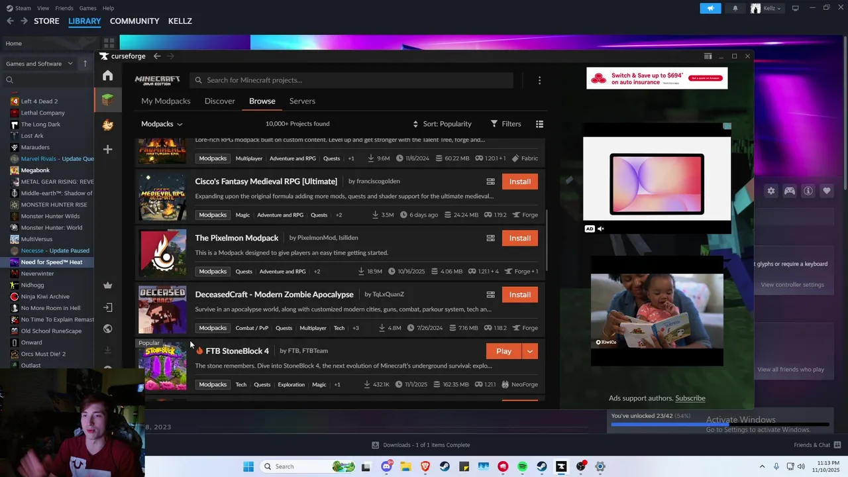Open server-pack icon for DeceasedCraft
The width and height of the screenshot is (848, 477).
[x=490, y=295]
